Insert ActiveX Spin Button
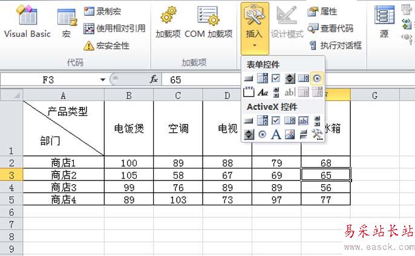 point(248,135)
